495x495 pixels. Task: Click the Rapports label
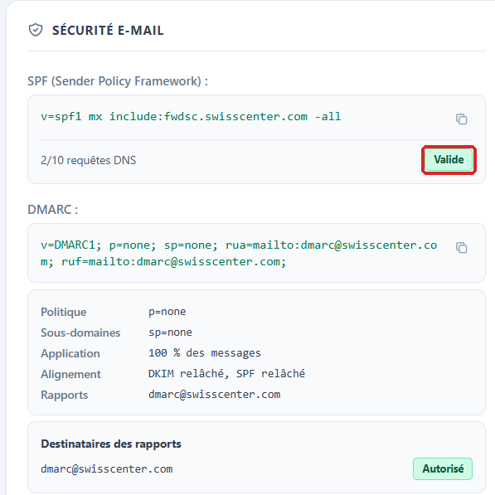pyautogui.click(x=65, y=395)
